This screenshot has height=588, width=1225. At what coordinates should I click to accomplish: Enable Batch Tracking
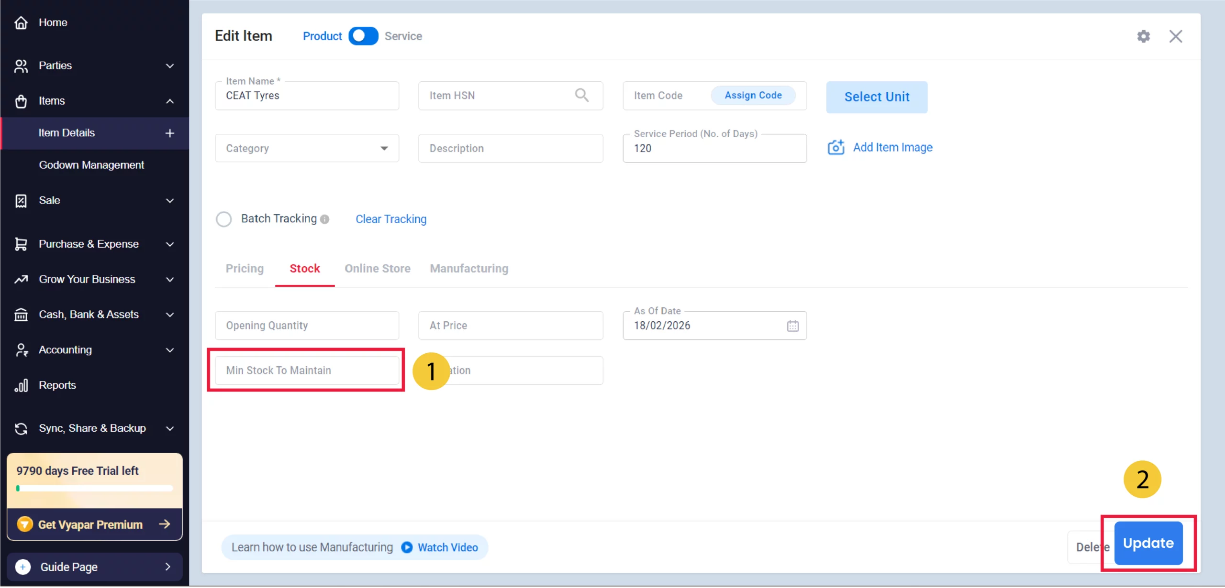point(224,218)
